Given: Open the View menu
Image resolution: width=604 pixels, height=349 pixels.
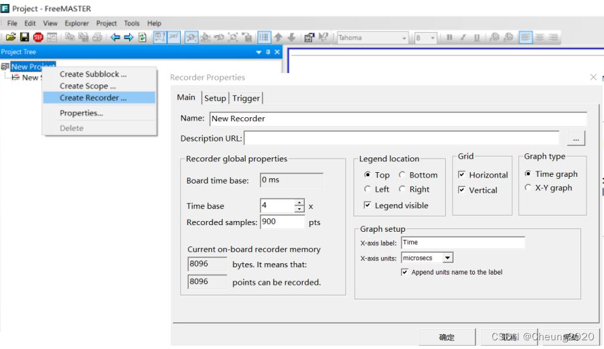Looking at the screenshot, I should [x=50, y=23].
